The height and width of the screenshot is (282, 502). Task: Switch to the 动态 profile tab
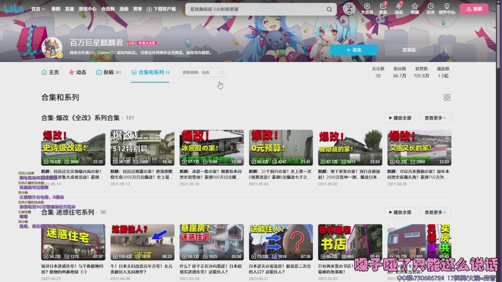[x=77, y=72]
